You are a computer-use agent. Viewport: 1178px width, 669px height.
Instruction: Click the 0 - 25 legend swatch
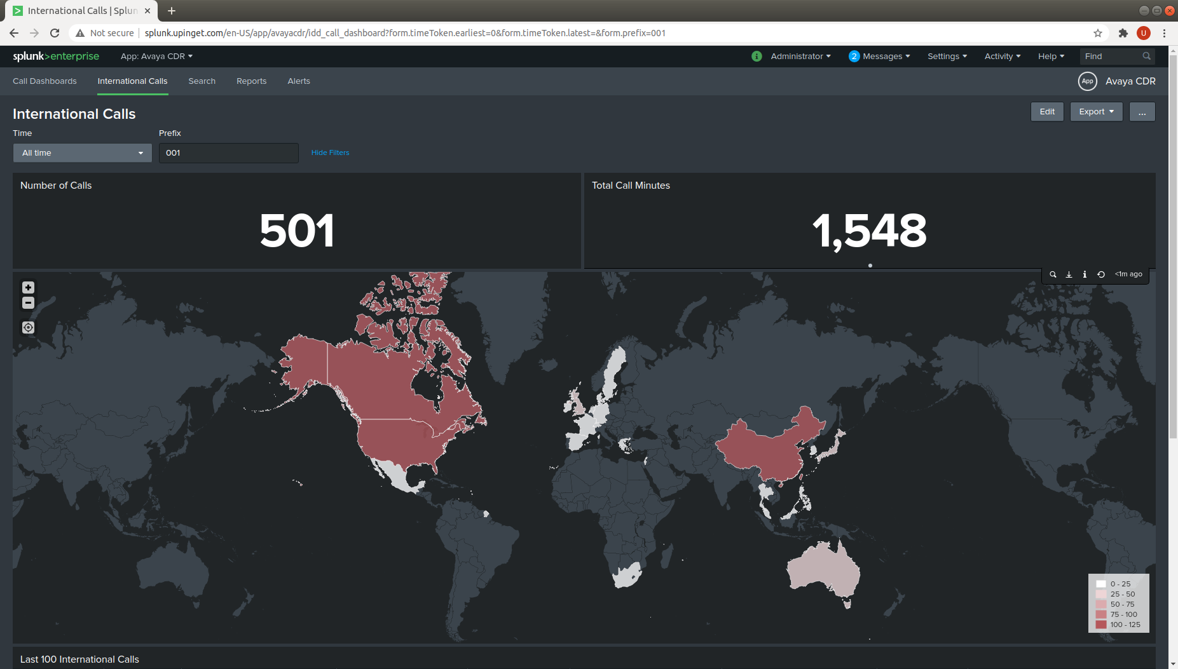[1101, 584]
